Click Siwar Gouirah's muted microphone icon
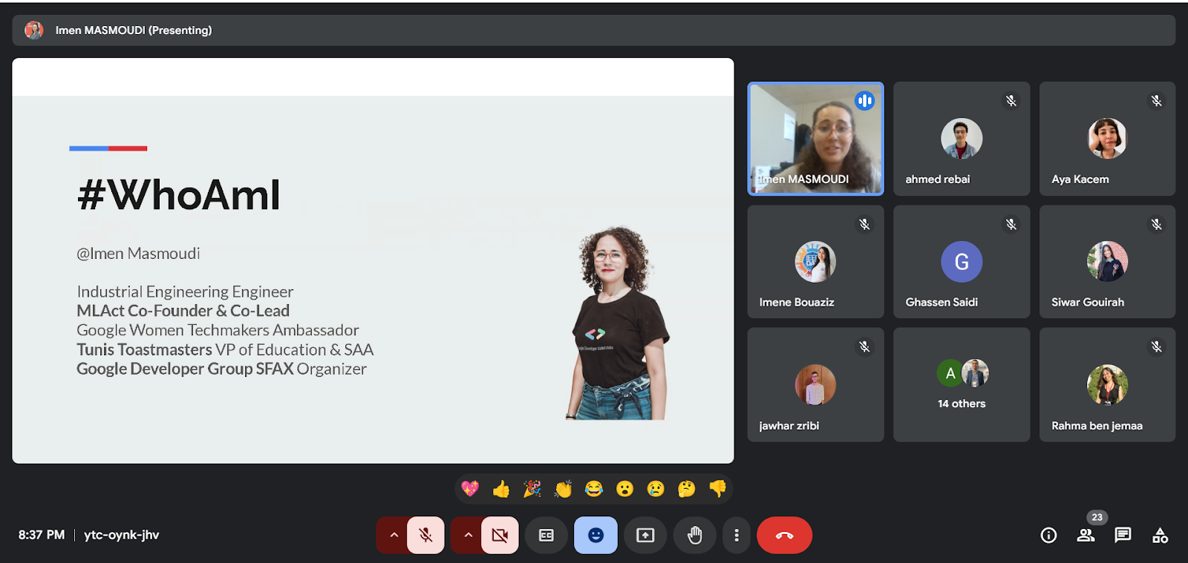The height and width of the screenshot is (563, 1188). coord(1157,224)
